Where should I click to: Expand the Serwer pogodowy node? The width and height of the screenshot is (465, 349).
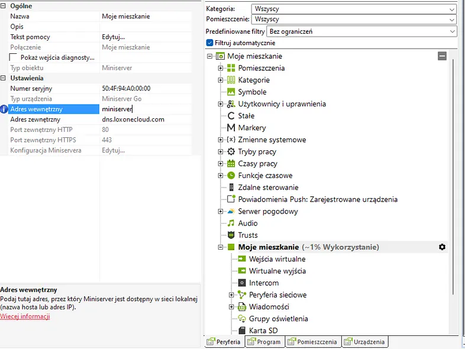(220, 211)
